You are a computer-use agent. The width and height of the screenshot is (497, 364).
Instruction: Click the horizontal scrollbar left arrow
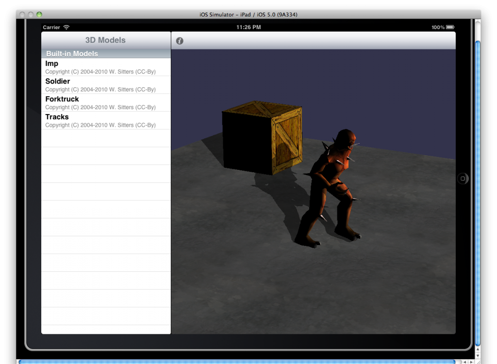(465, 362)
